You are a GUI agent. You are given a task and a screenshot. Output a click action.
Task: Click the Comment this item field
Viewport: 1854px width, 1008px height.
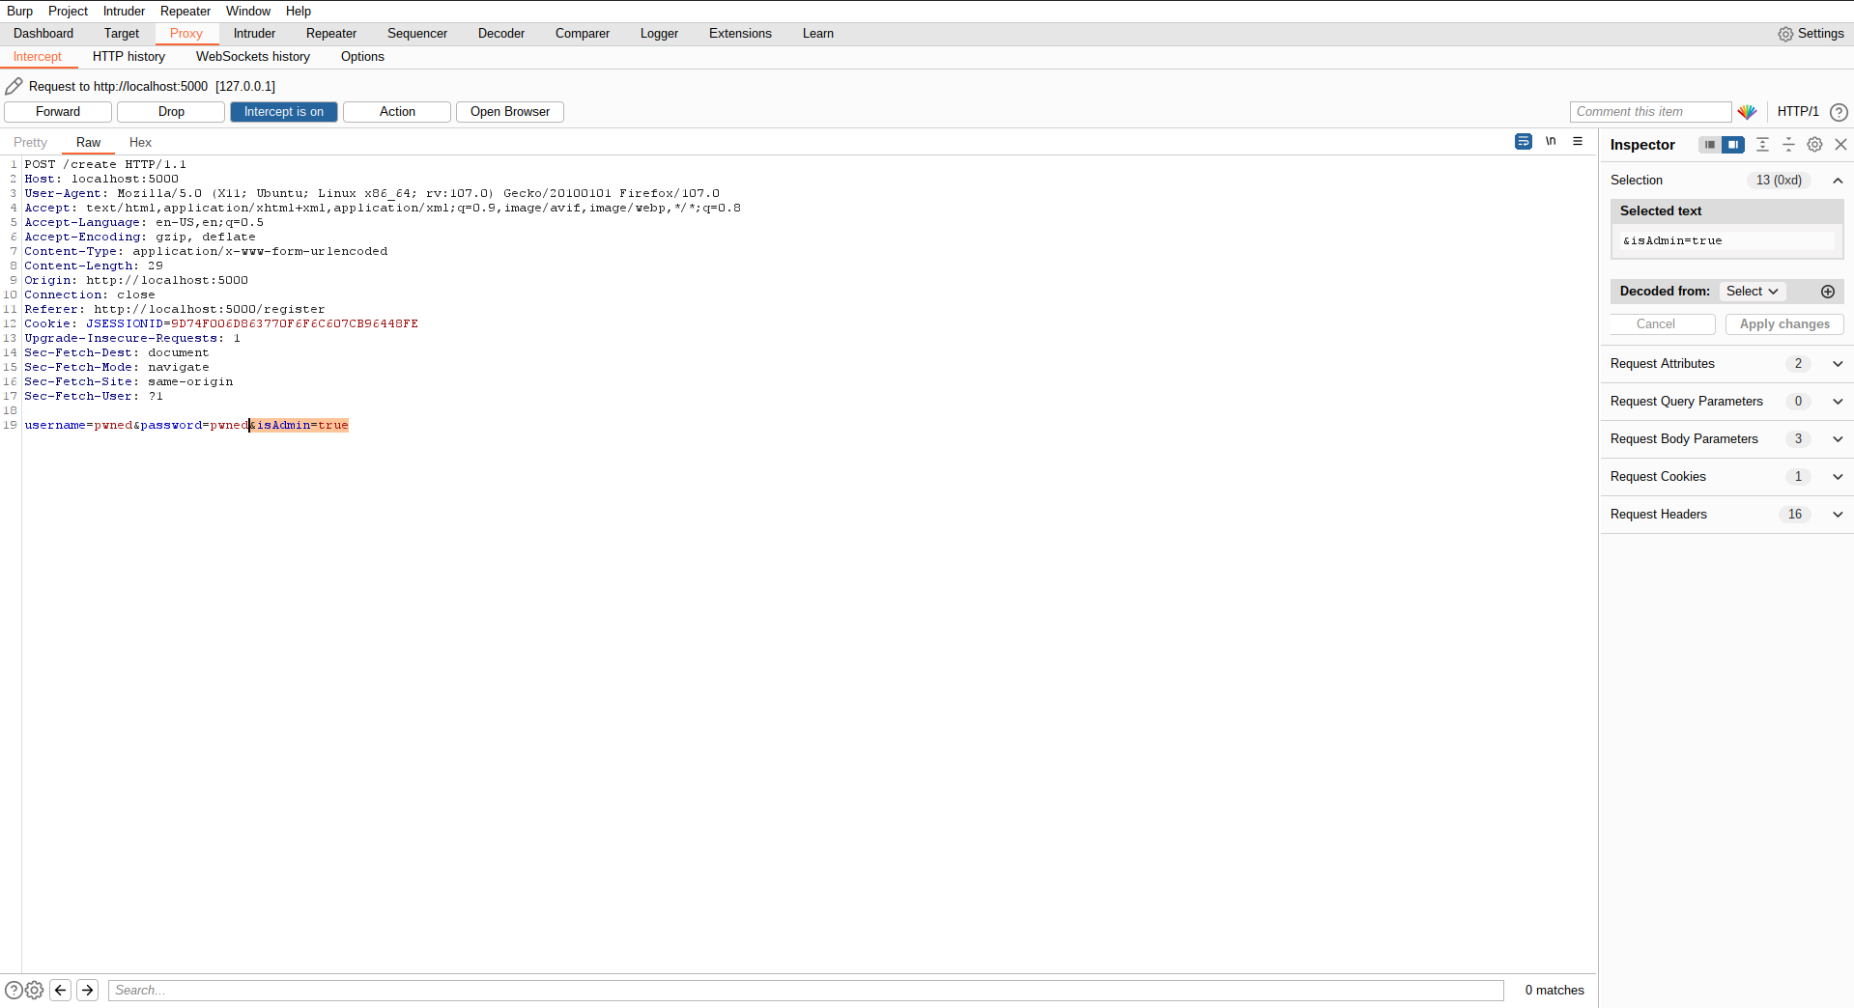click(1650, 112)
